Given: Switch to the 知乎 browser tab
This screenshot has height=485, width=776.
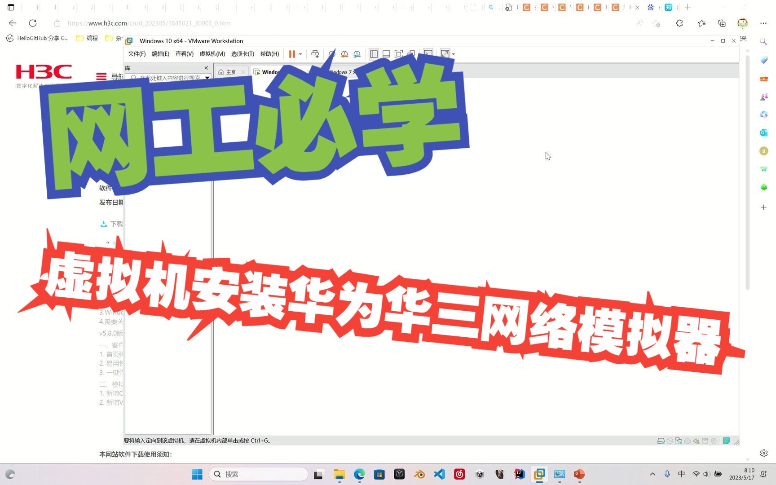Looking at the screenshot, I should (668, 7).
